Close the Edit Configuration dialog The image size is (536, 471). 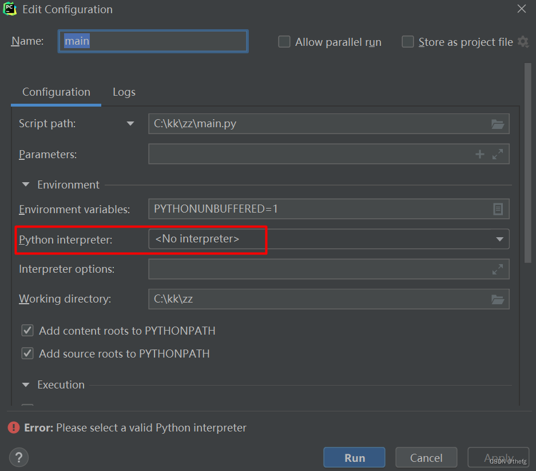[521, 9]
